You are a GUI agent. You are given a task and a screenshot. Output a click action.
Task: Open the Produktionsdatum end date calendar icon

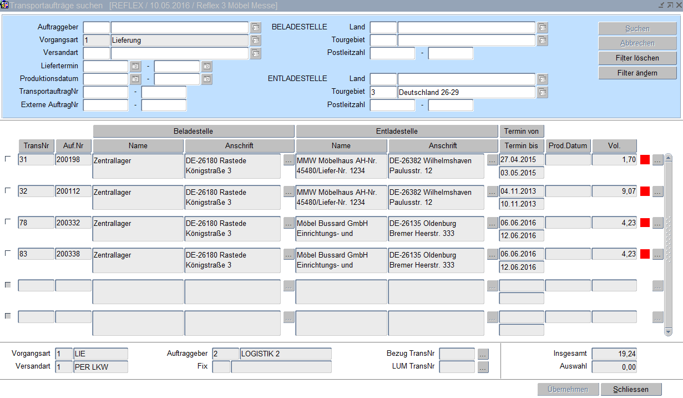pos(206,79)
